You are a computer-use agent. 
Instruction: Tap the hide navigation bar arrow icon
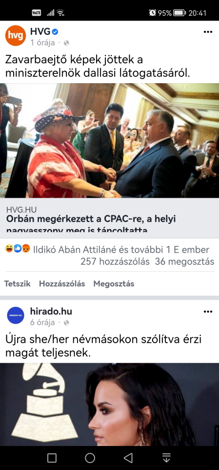(x=166, y=458)
